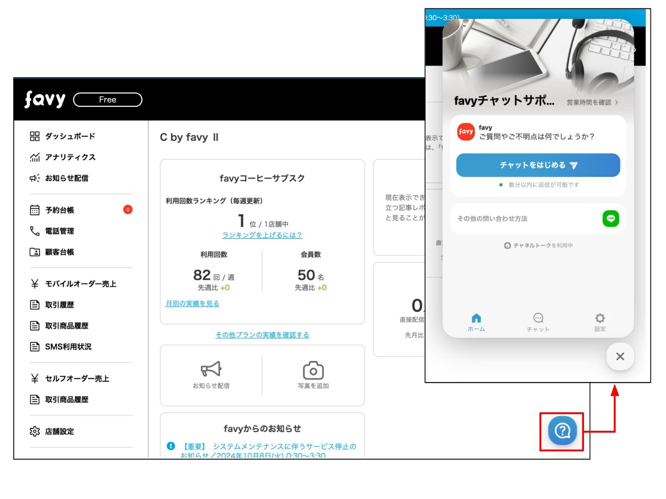Open 予約台帳 in the sidebar
Screen dimensions: 666x499
pyautogui.click(x=60, y=210)
